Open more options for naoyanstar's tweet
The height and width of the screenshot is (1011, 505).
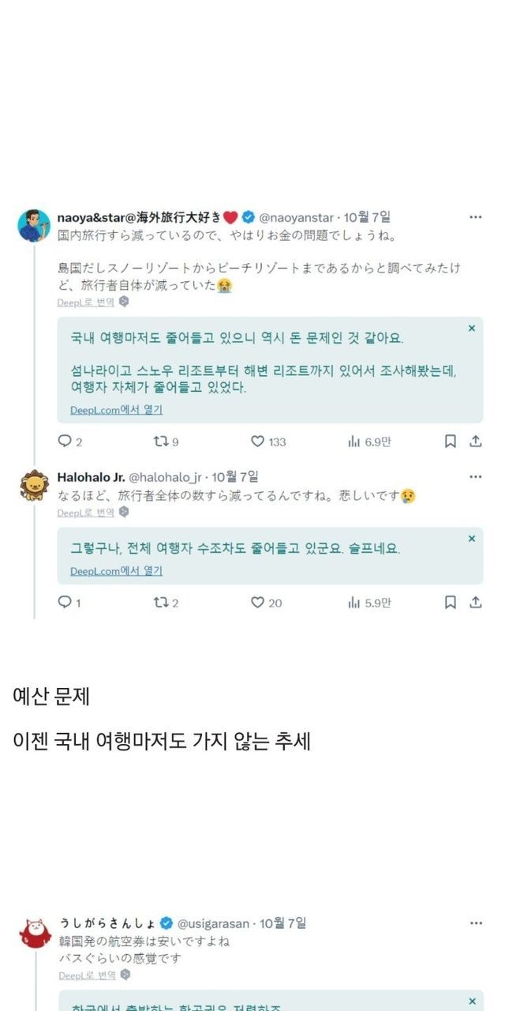coord(475,217)
